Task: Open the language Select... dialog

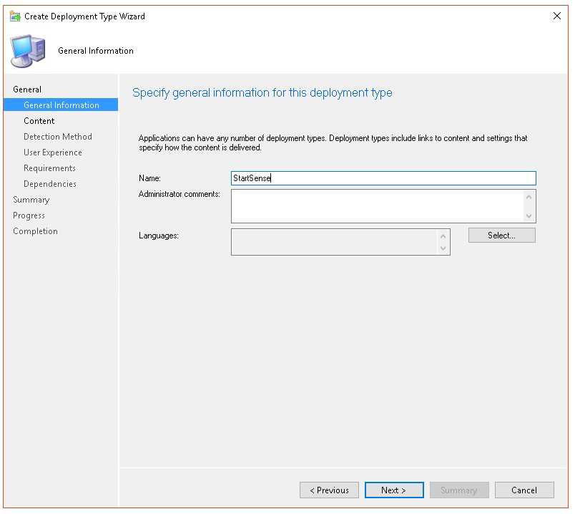Action: click(501, 236)
